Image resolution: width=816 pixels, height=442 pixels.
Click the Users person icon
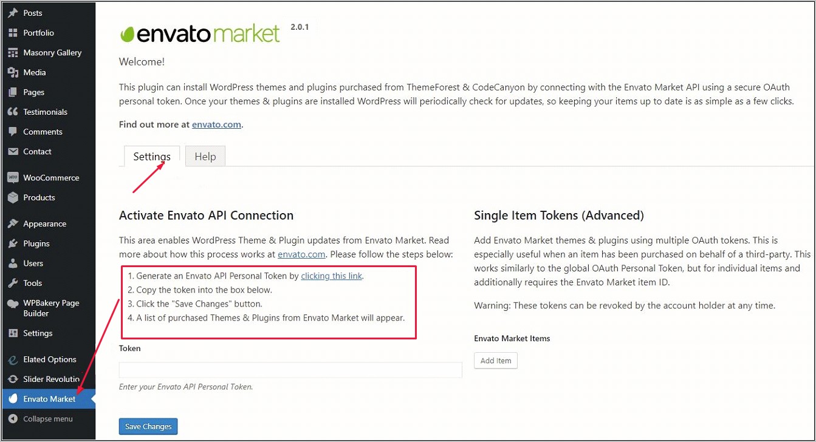tap(13, 263)
